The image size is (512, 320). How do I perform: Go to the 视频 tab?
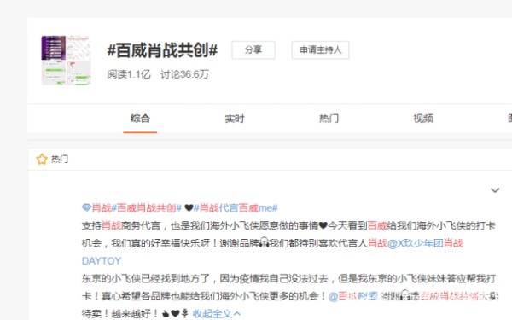tap(423, 119)
